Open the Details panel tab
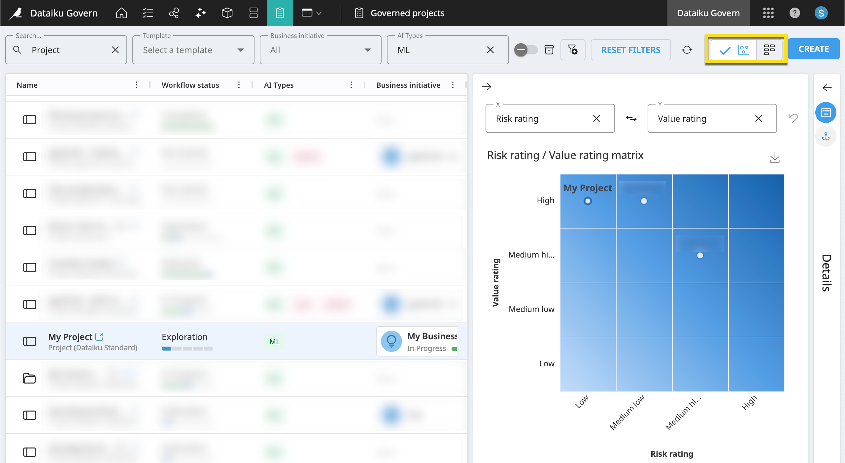 [x=826, y=112]
